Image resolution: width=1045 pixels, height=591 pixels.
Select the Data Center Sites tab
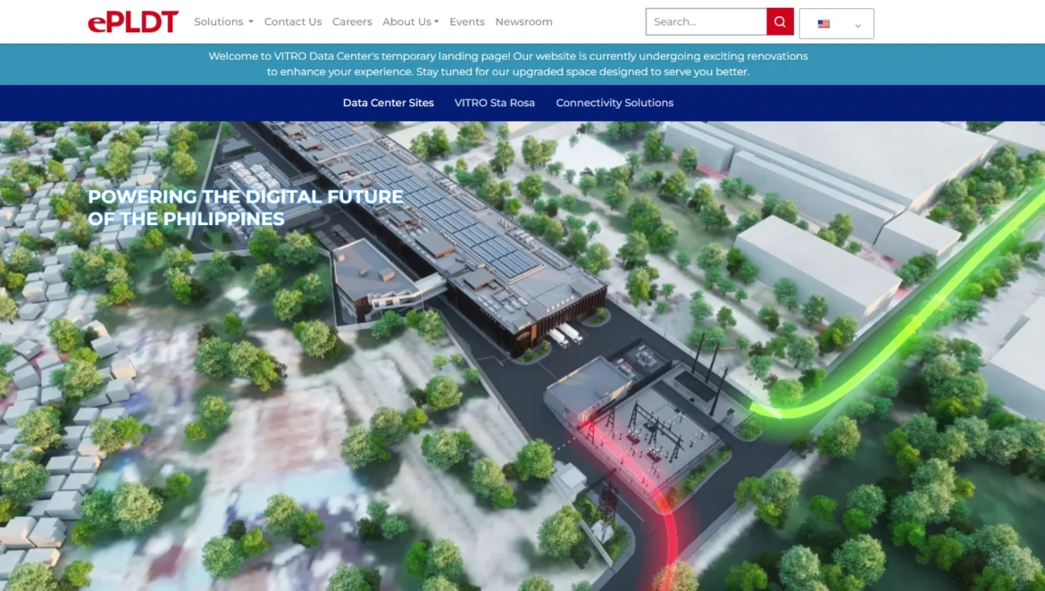(389, 103)
